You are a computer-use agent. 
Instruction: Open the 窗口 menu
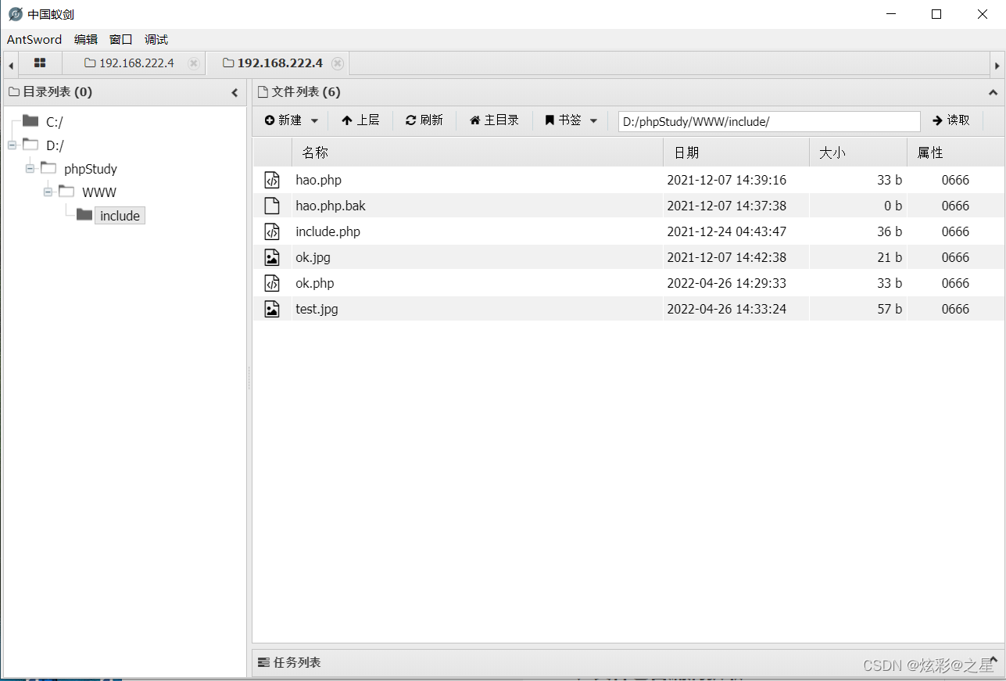(121, 39)
